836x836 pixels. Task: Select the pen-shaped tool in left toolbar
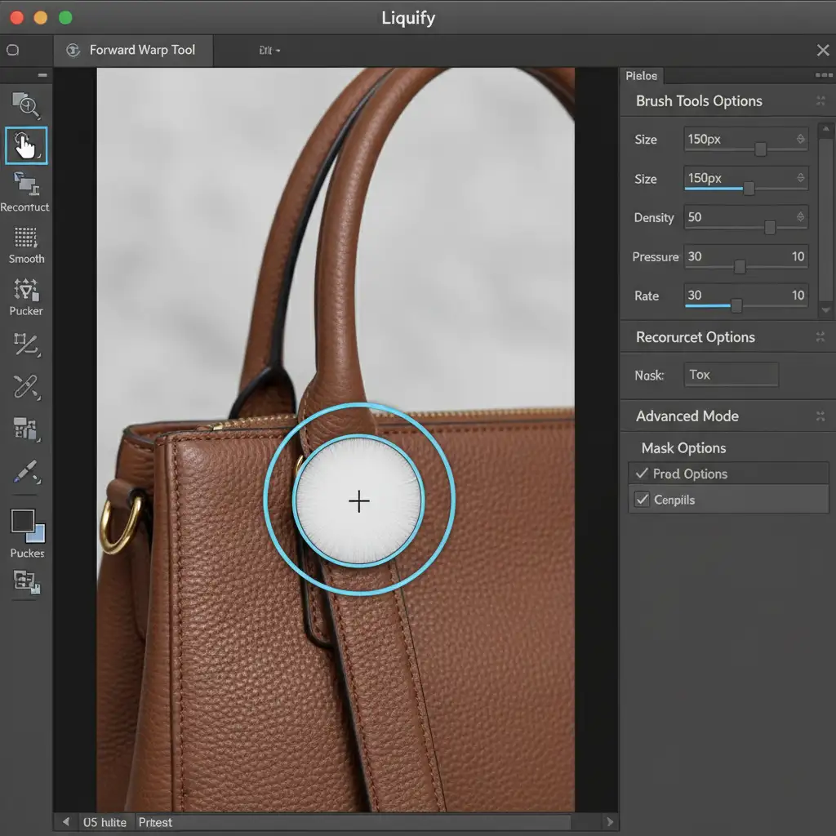[x=26, y=472]
